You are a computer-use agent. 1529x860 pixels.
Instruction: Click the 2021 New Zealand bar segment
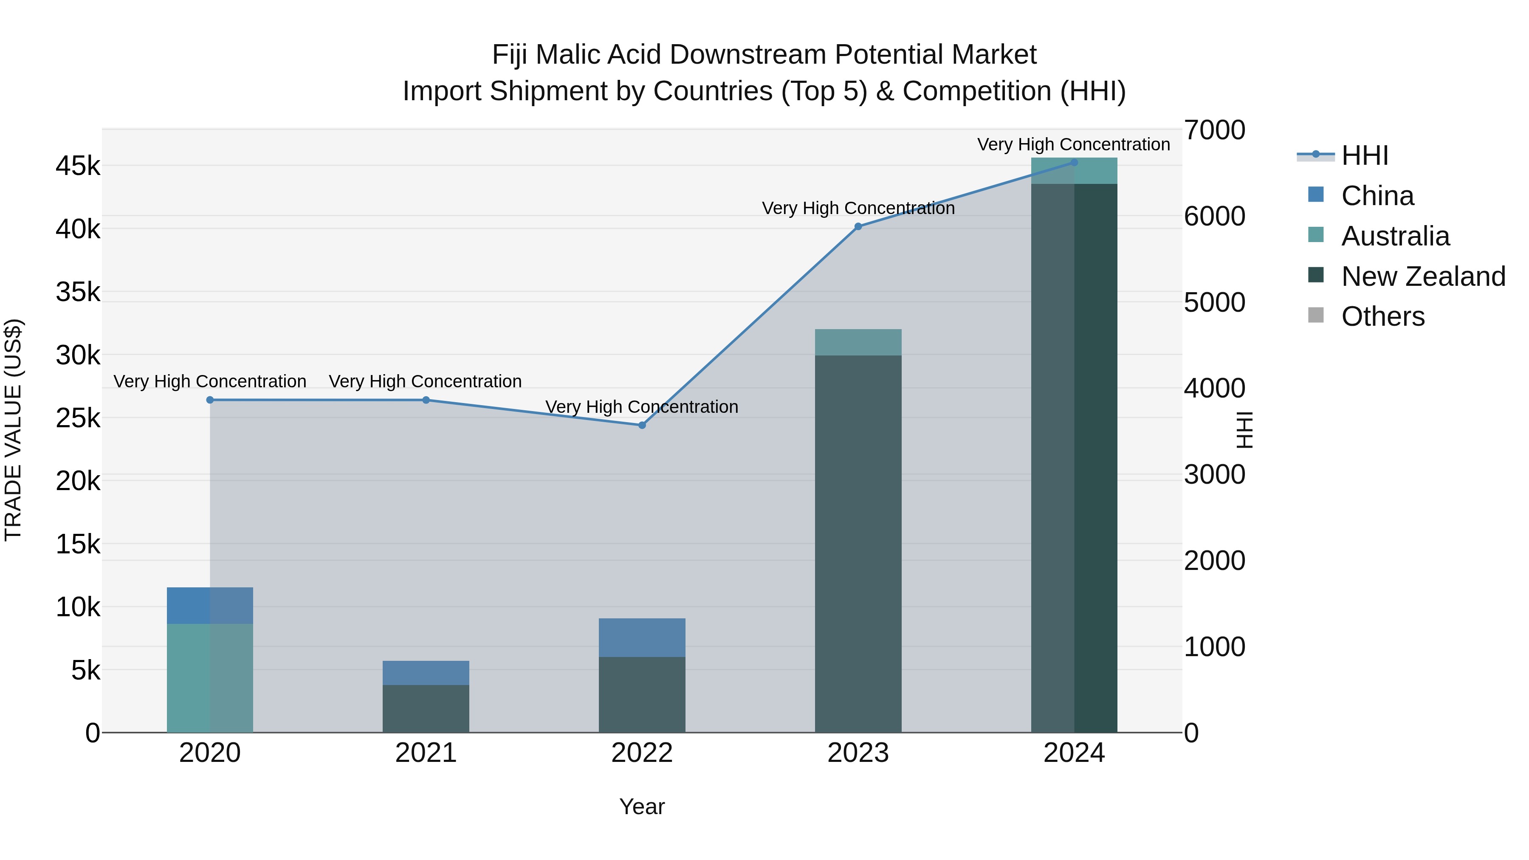426,709
